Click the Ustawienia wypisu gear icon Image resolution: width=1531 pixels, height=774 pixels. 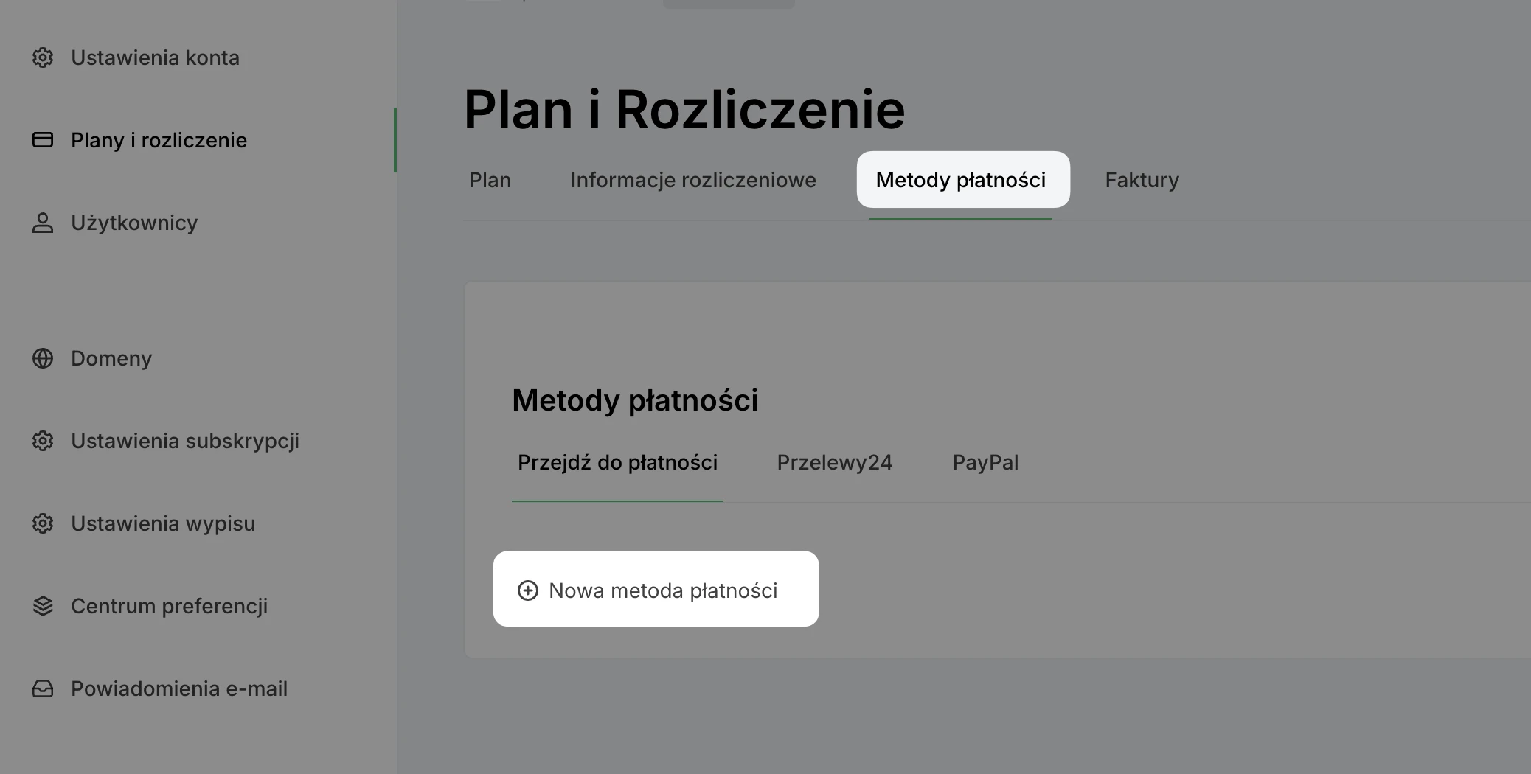tap(43, 523)
